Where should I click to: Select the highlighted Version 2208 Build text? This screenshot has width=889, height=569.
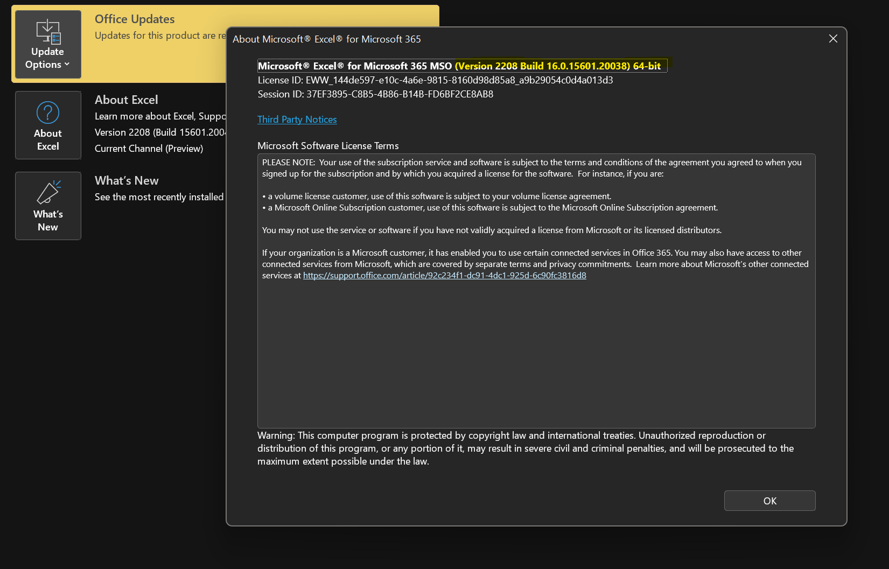pos(558,66)
